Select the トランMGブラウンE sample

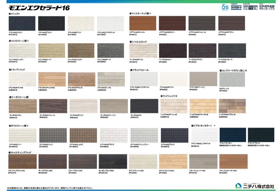pos(81,79)
